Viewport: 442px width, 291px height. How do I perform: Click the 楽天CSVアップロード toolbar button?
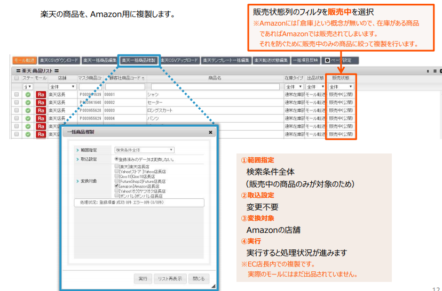(x=179, y=61)
